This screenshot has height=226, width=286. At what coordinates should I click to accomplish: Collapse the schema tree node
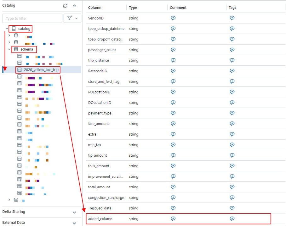coord(9,49)
